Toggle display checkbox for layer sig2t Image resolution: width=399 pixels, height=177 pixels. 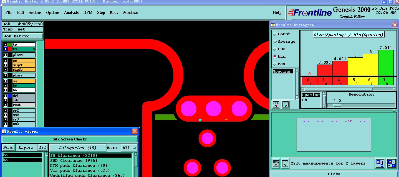click(x=6, y=65)
